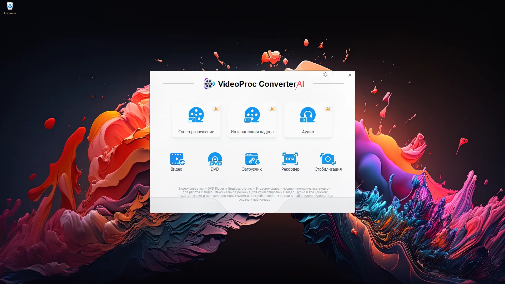Open the Frame Interpolation FPS icon
This screenshot has width=505, height=284.
point(252,115)
